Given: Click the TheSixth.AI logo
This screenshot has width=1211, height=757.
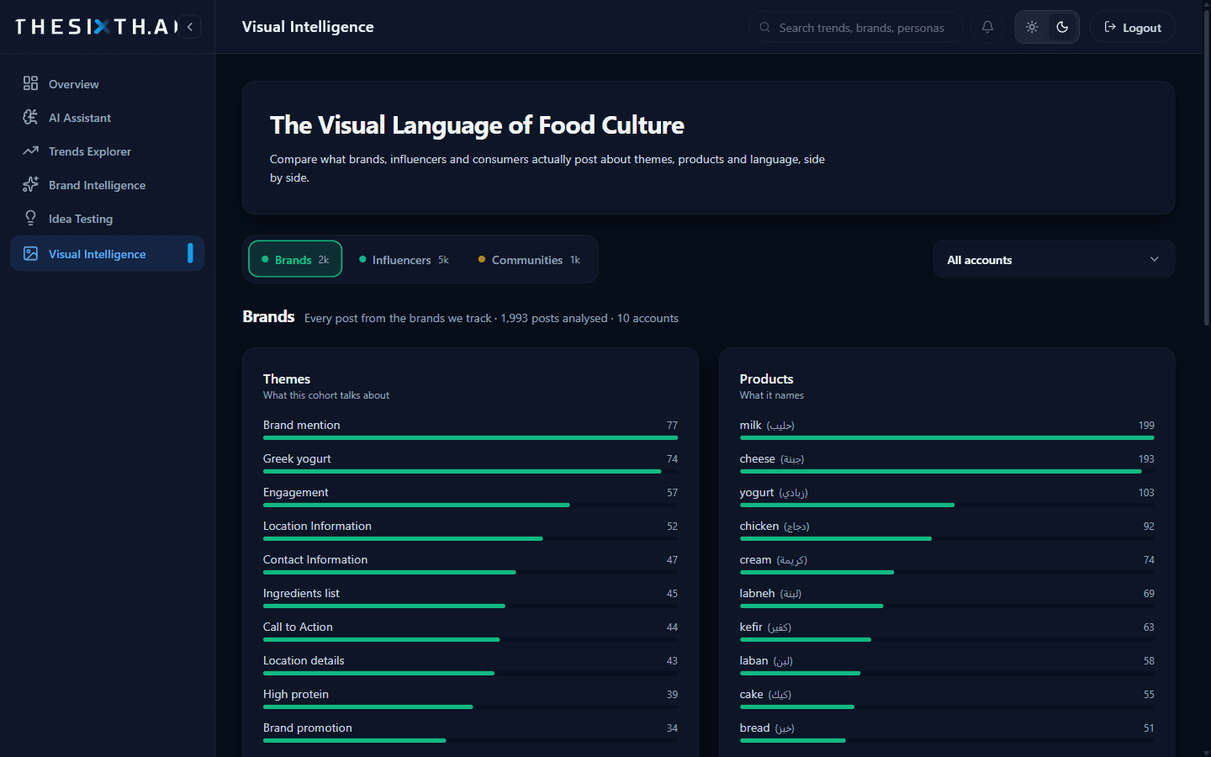Looking at the screenshot, I should pos(96,27).
